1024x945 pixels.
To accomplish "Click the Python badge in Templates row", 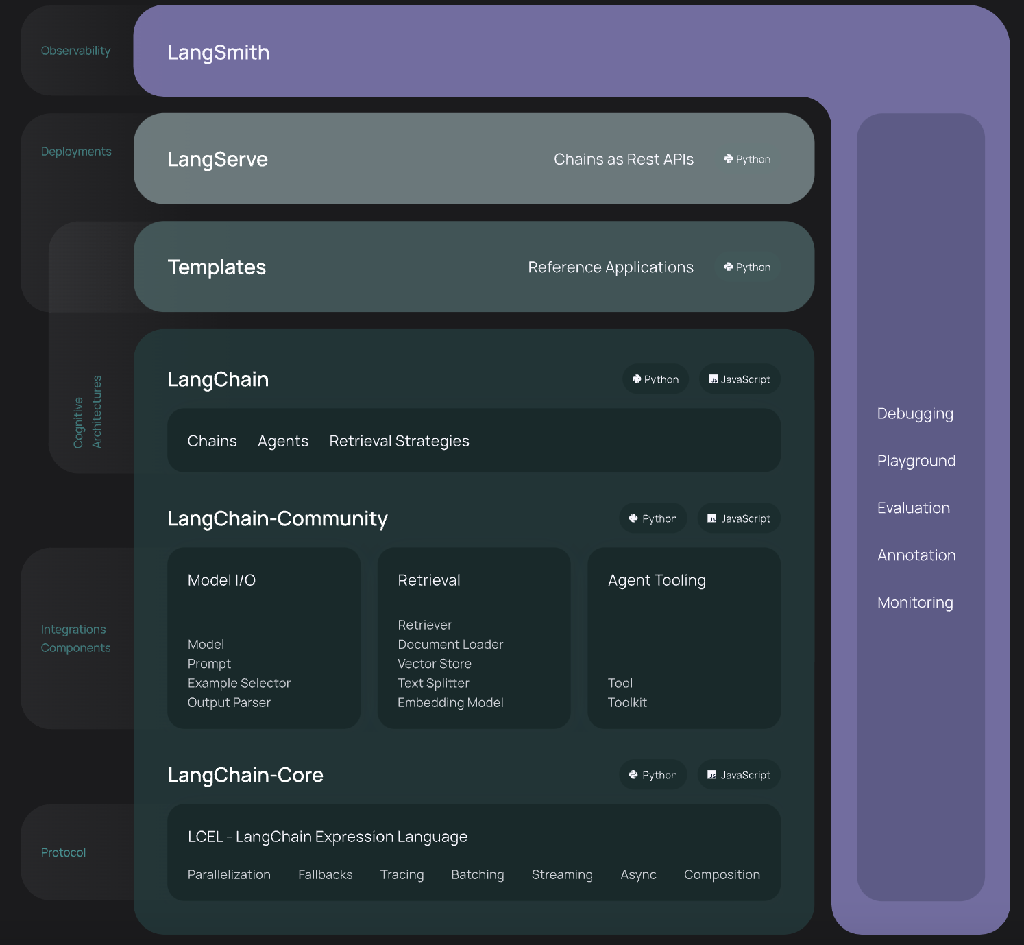I will click(747, 267).
